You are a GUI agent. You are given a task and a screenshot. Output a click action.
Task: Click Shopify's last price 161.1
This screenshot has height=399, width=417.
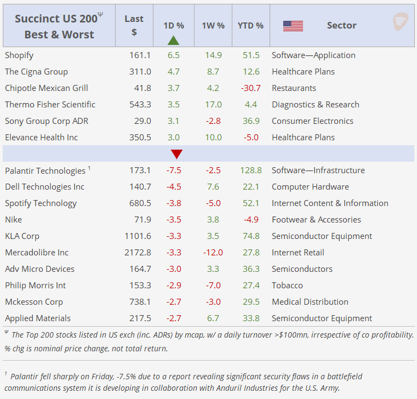tap(140, 55)
